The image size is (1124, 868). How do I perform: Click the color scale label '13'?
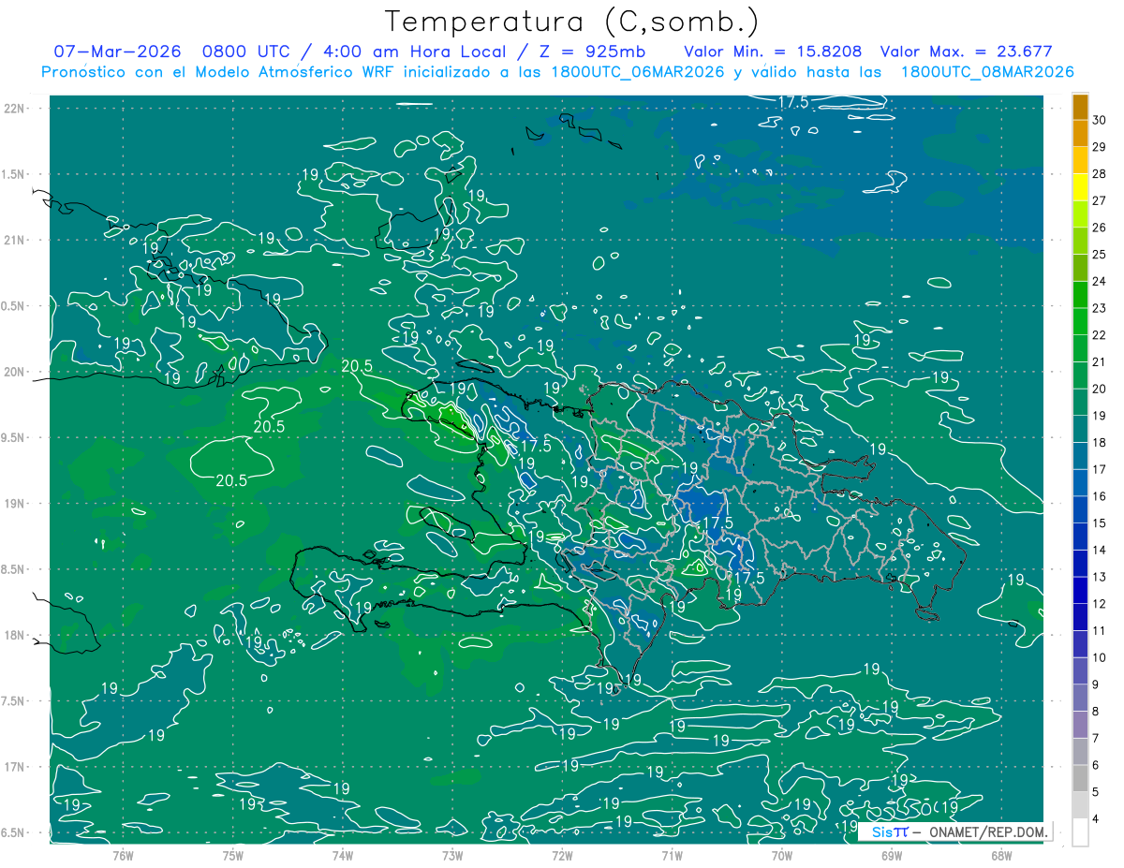[1099, 577]
